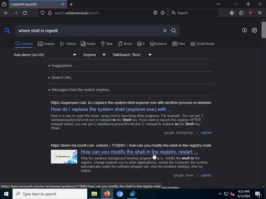Click the page vertical scrollbar thumb

264,30
